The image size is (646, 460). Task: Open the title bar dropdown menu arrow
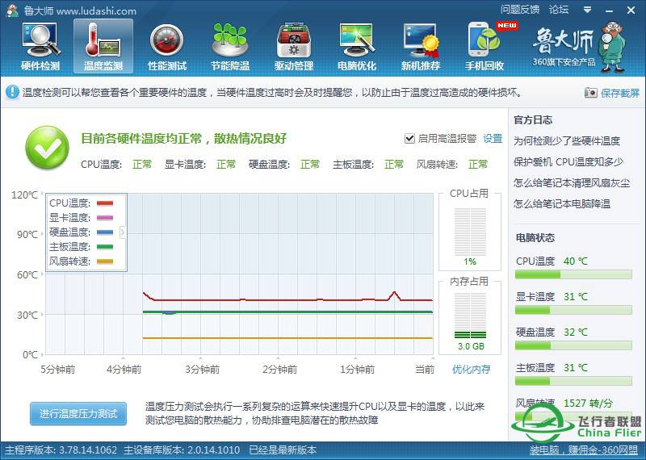588,10
